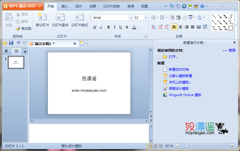
Task: Increase font size with the A+ icon
Action: (x=95, y=27)
